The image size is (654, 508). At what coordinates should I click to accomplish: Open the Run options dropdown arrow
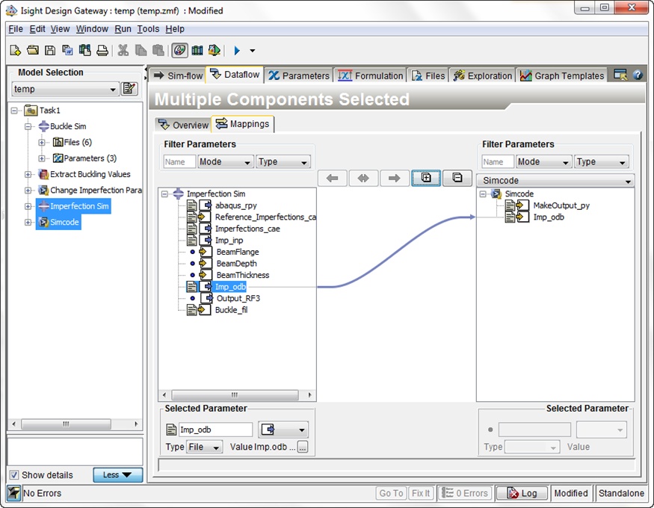pyautogui.click(x=253, y=51)
